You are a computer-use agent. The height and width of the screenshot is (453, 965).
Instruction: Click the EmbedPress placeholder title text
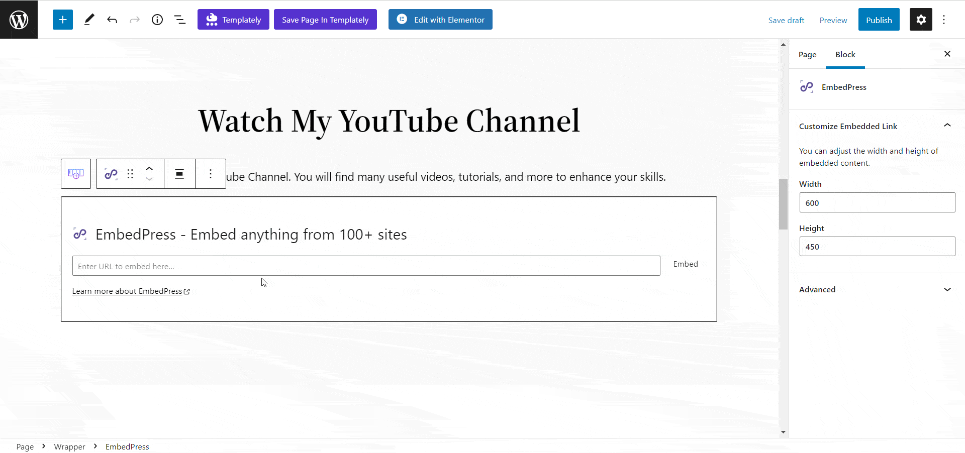[251, 234]
